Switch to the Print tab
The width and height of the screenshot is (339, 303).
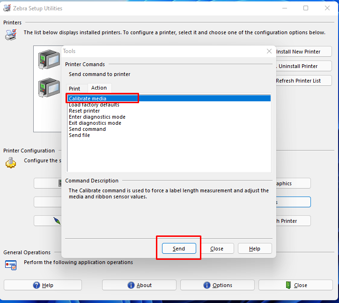[74, 89]
